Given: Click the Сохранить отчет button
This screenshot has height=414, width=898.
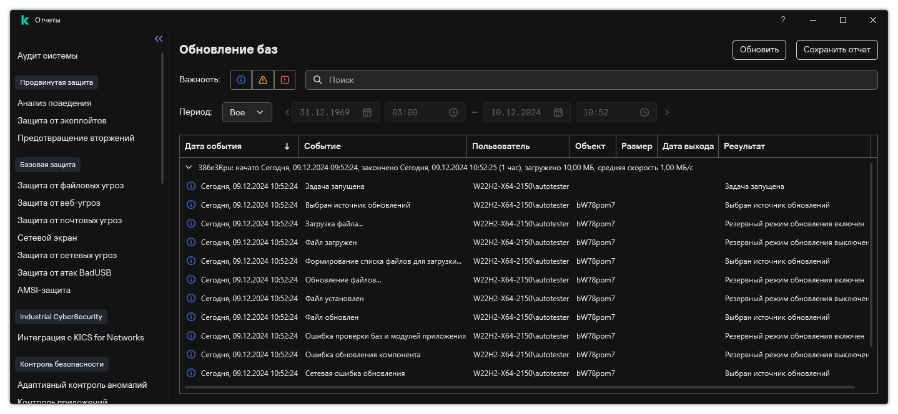Looking at the screenshot, I should [x=837, y=50].
